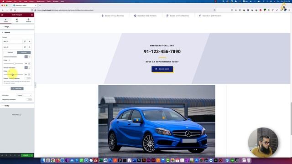
Task: Select the Elementor | Home browser tab
Action: tap(25, 5)
